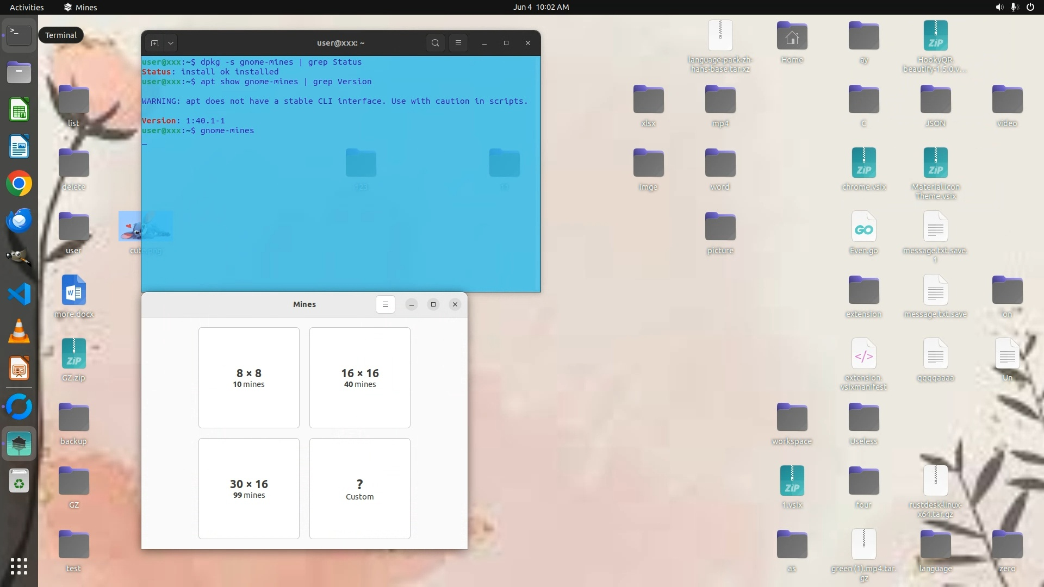The image size is (1044, 587).
Task: Start an 8 × 8 game with 10 mines
Action: coord(248,378)
